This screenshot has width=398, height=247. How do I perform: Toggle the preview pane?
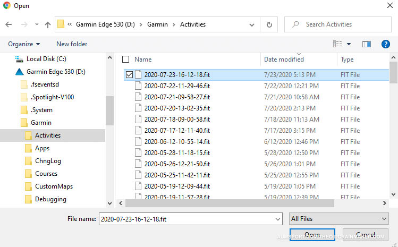366,44
